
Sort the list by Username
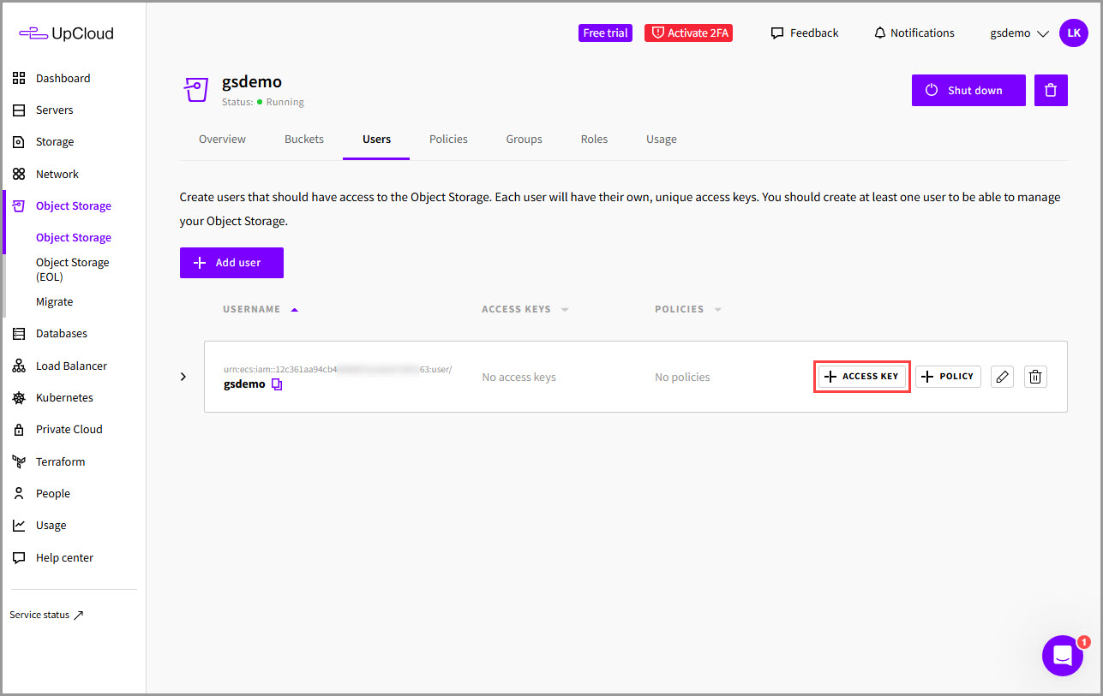click(261, 309)
